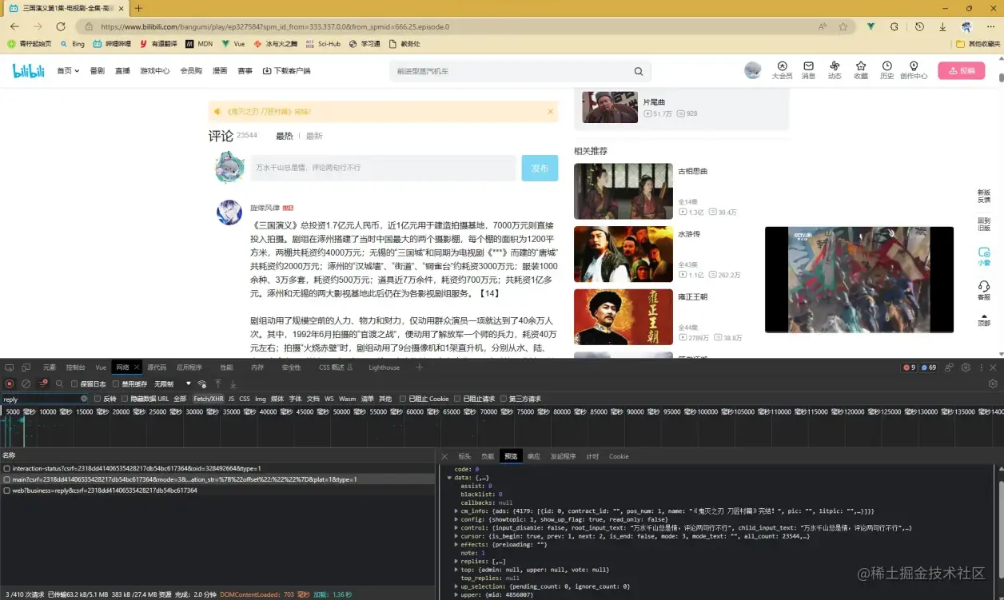
Task: Activate the inspect element picker in DevTools
Action: [x=10, y=368]
